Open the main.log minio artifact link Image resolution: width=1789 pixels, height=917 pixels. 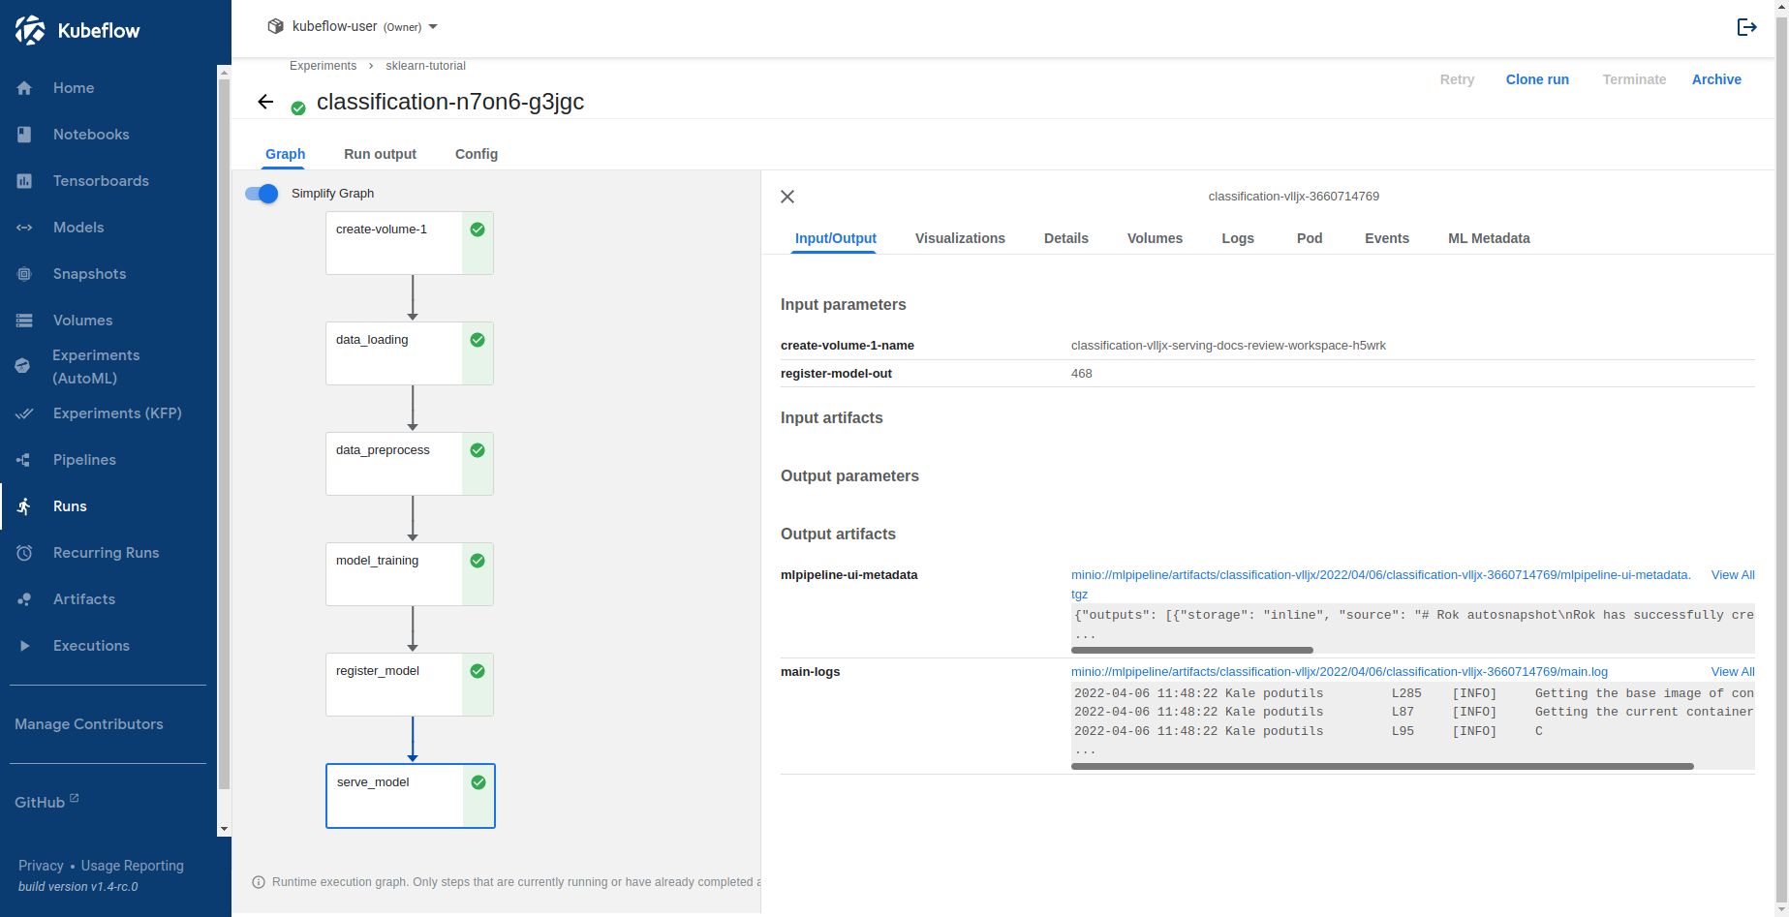pyautogui.click(x=1340, y=672)
